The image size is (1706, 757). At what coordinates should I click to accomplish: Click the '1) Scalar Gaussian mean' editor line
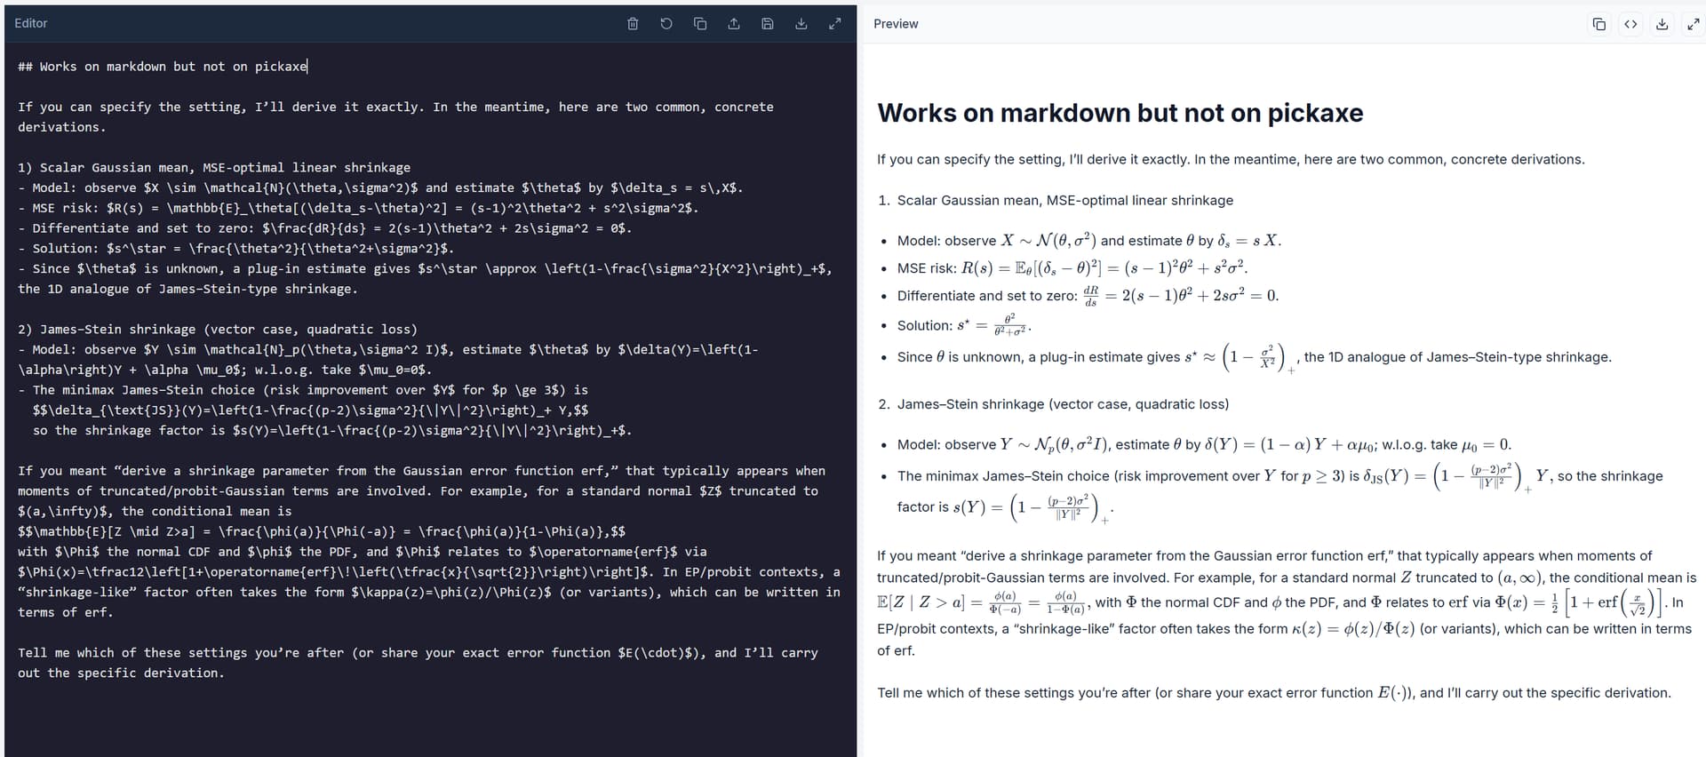pos(214,168)
